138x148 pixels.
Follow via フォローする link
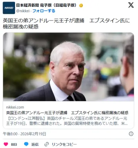pyautogui.click(x=44, y=11)
